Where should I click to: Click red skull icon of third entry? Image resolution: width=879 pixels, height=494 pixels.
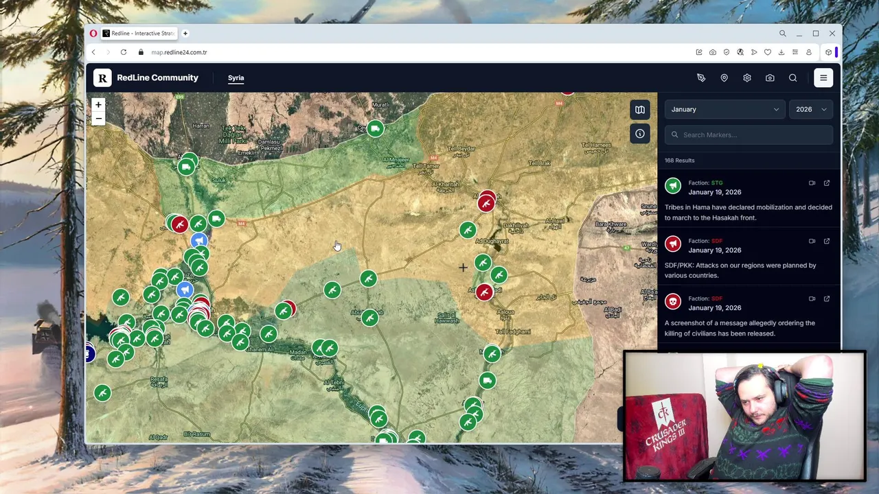pyautogui.click(x=673, y=301)
